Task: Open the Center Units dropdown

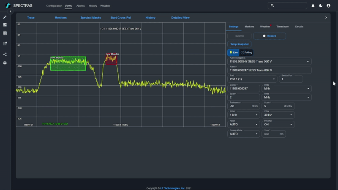Action: click(286, 89)
